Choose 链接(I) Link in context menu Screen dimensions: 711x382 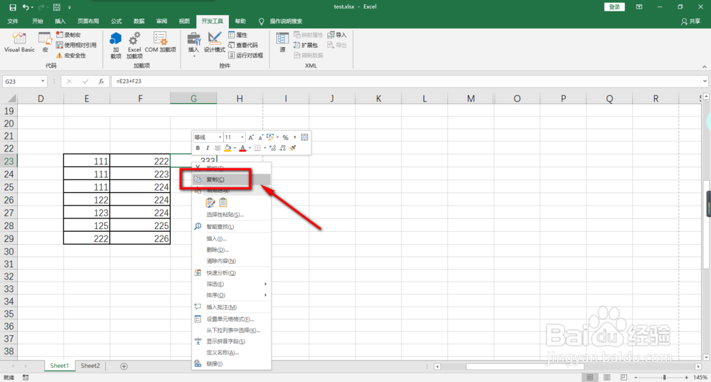(231, 364)
